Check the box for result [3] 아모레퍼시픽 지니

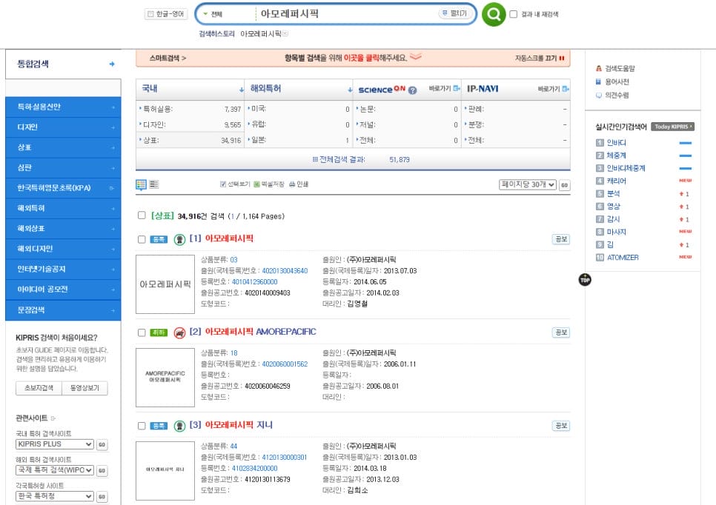point(142,426)
